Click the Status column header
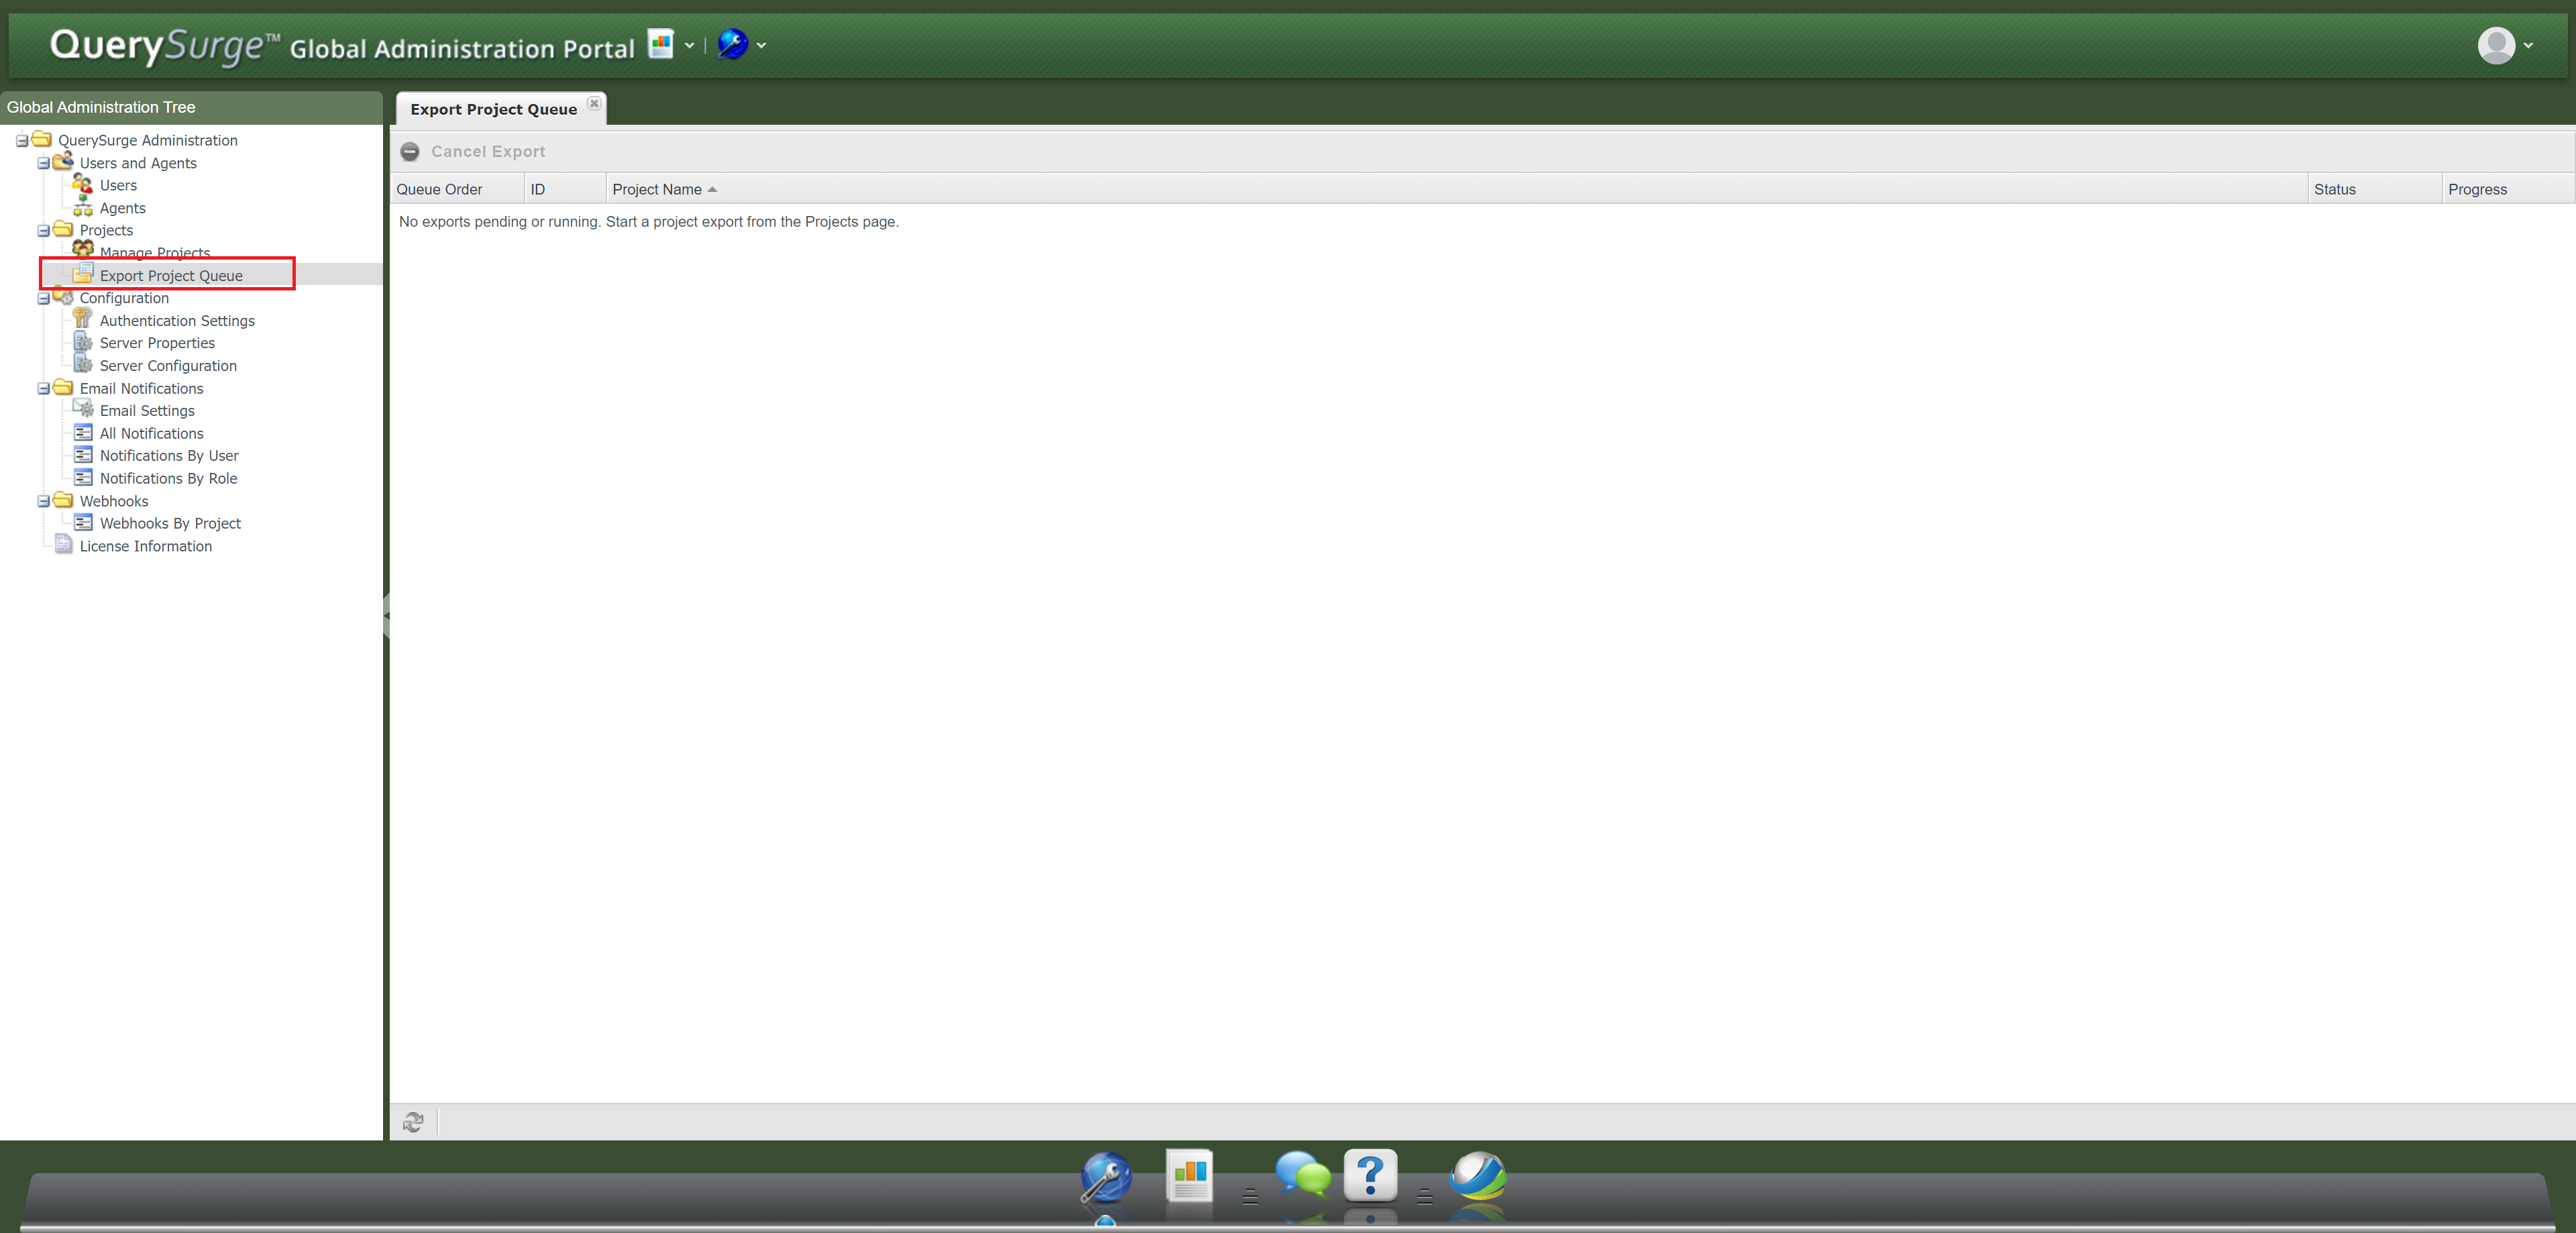This screenshot has width=2576, height=1233. (2334, 189)
